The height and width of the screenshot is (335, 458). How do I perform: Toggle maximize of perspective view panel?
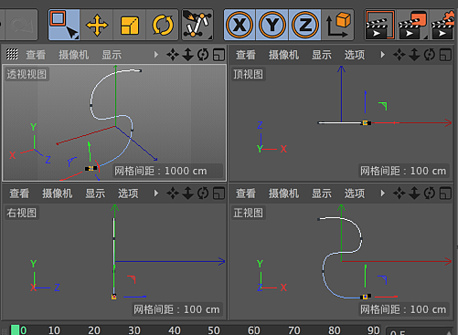218,55
